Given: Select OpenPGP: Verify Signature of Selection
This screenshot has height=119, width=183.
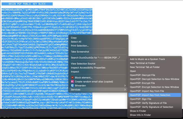Looking at the screenshot, I should [151, 107].
